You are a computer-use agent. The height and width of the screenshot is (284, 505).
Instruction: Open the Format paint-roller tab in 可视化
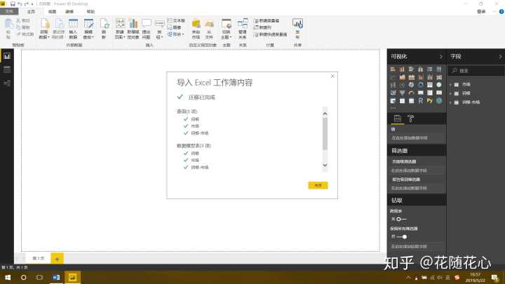coord(411,119)
